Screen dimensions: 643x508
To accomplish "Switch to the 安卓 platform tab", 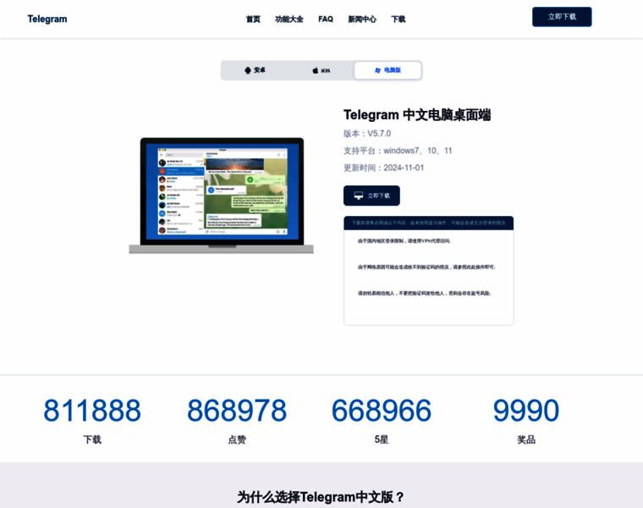I will coord(255,70).
